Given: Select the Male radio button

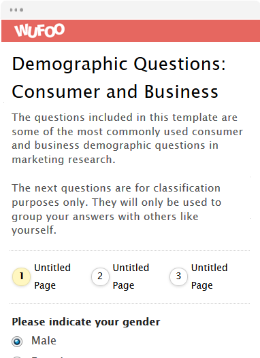Looking at the screenshot, I should (x=17, y=342).
